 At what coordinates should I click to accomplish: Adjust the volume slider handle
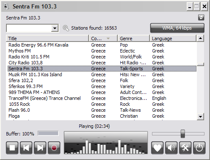point(183,134)
